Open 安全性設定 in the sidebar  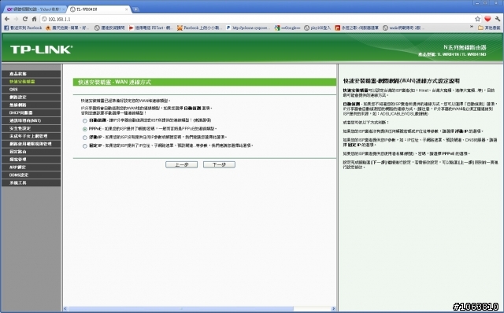(31, 128)
